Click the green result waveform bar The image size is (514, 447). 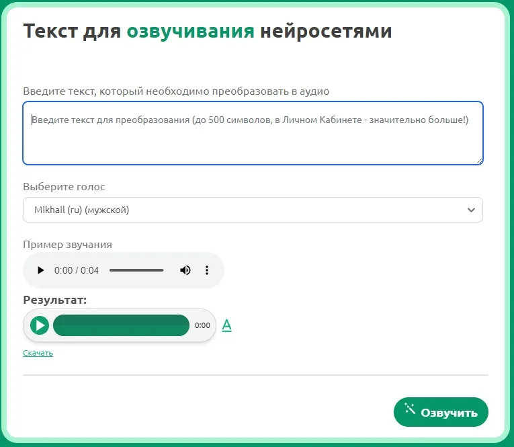(121, 325)
